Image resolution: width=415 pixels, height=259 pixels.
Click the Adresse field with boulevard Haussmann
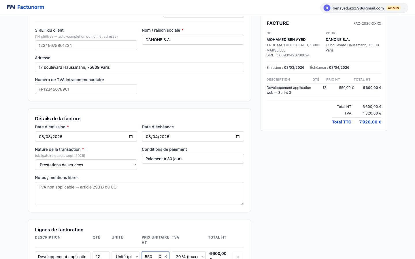[139, 67]
